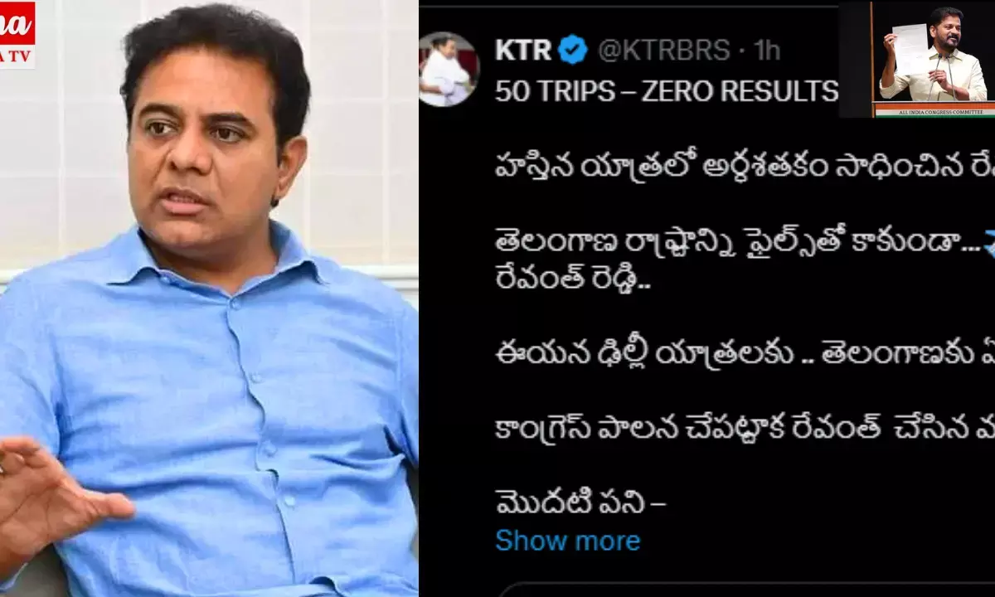Open the Revanth Reddy podium inset photo
The height and width of the screenshot is (597, 995).
click(x=917, y=59)
